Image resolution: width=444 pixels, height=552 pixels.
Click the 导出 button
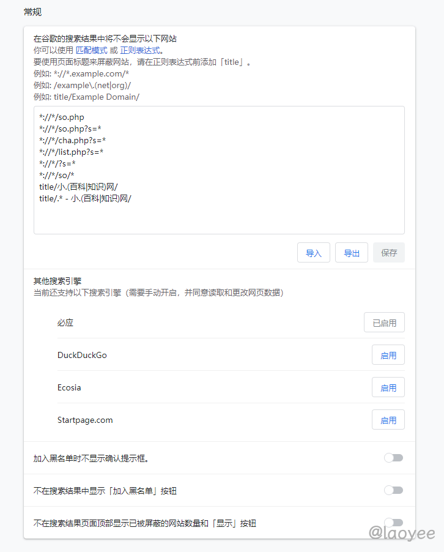[351, 253]
